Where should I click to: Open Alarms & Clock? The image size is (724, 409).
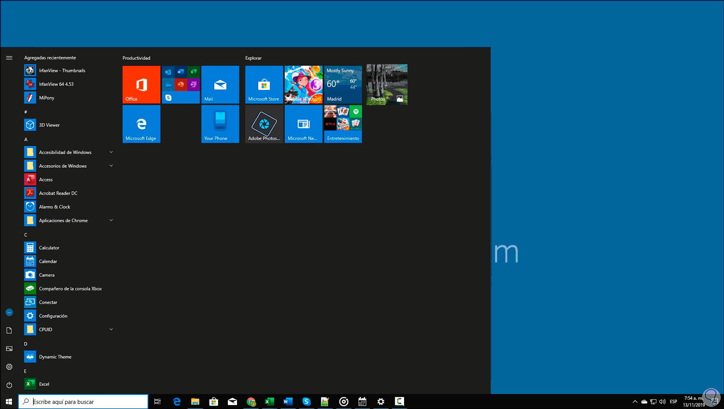pyautogui.click(x=69, y=206)
